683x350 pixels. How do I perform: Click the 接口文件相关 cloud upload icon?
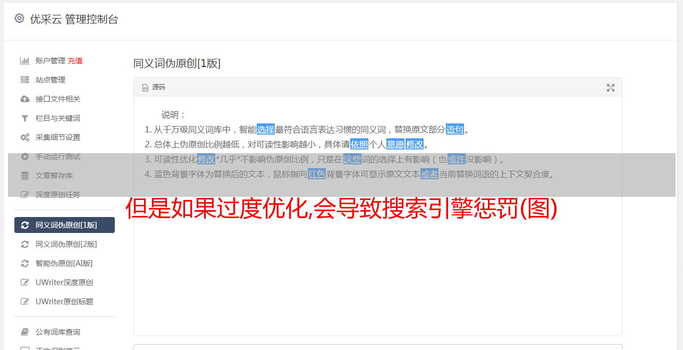(x=24, y=99)
